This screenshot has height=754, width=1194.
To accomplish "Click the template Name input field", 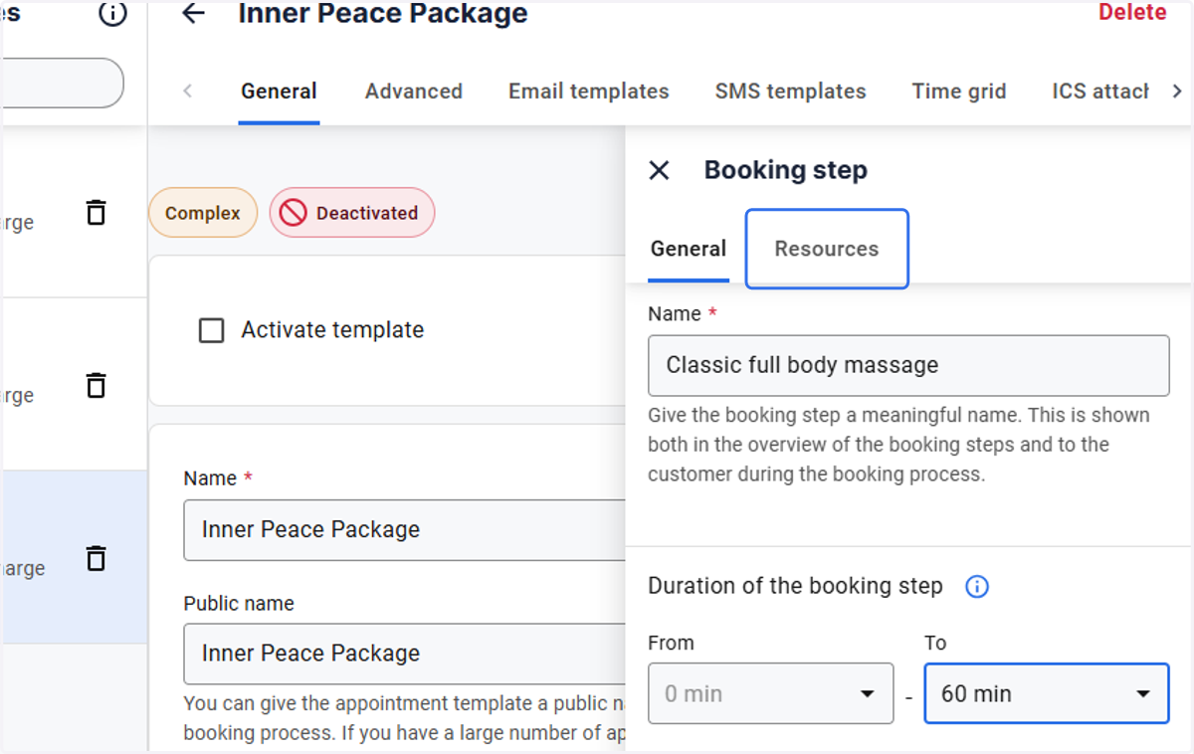I will coord(405,529).
